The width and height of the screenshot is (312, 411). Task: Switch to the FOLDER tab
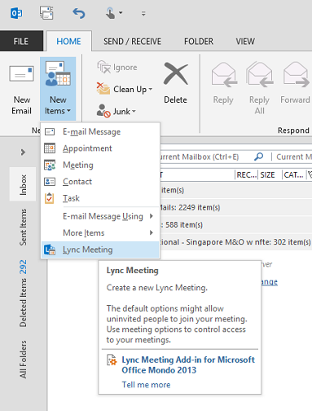(x=199, y=42)
